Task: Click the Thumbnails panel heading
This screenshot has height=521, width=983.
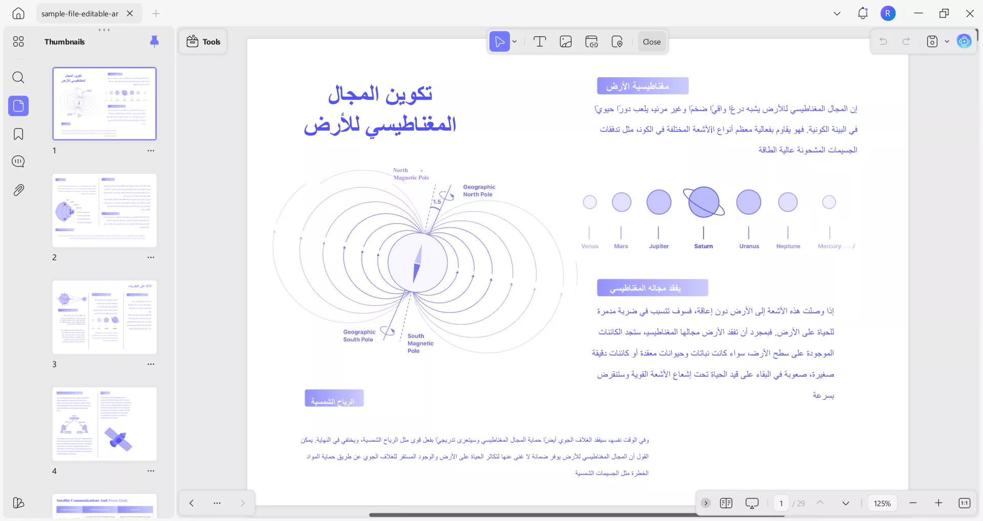Action: [x=65, y=42]
